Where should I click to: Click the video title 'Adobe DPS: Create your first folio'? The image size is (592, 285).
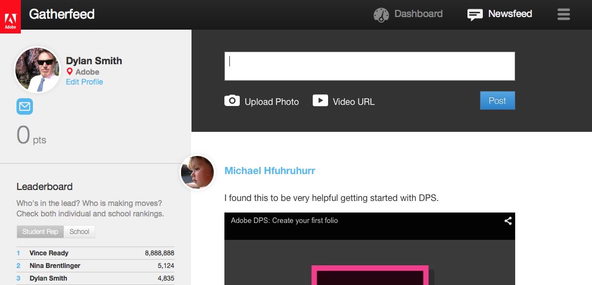[284, 221]
